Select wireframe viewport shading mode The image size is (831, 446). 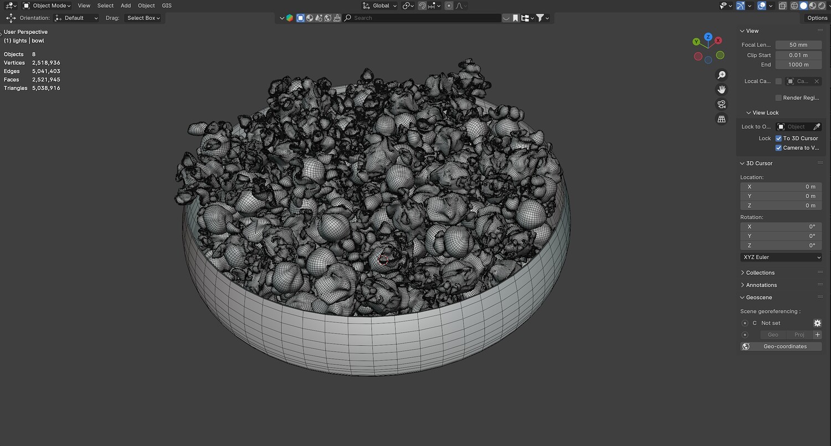[794, 6]
